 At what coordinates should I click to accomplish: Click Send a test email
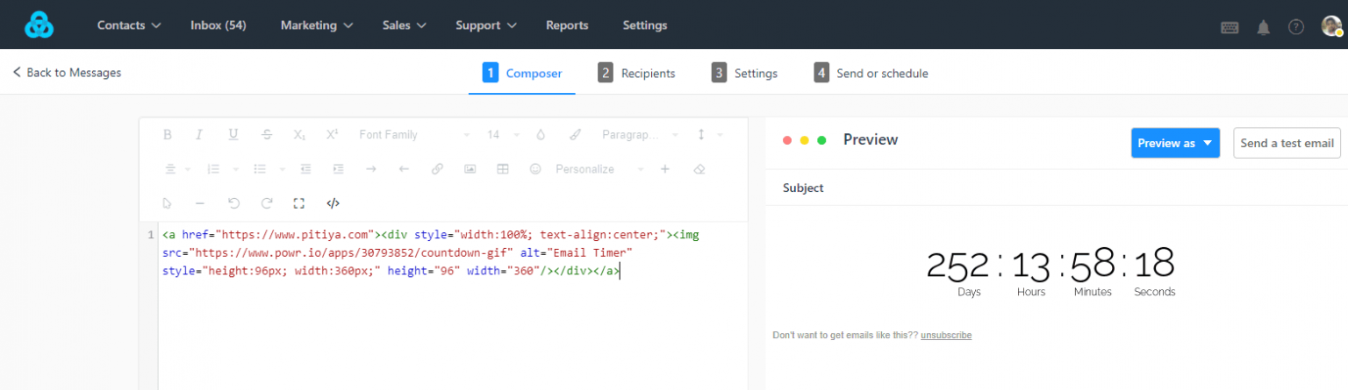pyautogui.click(x=1287, y=143)
